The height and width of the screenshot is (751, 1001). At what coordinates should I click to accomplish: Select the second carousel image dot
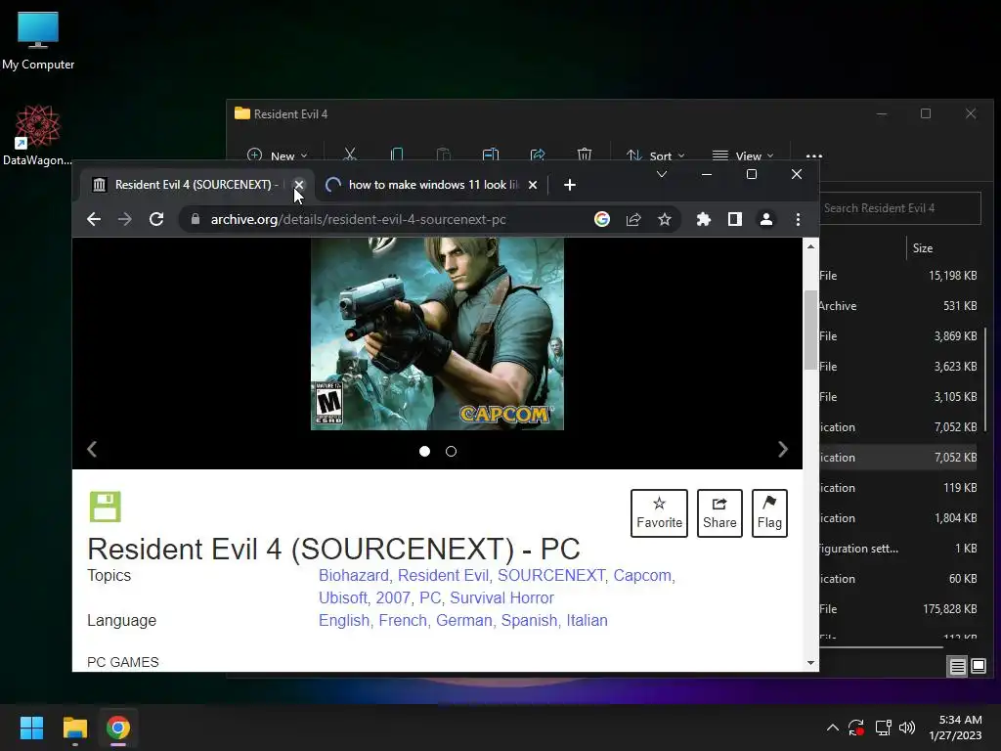[451, 452]
